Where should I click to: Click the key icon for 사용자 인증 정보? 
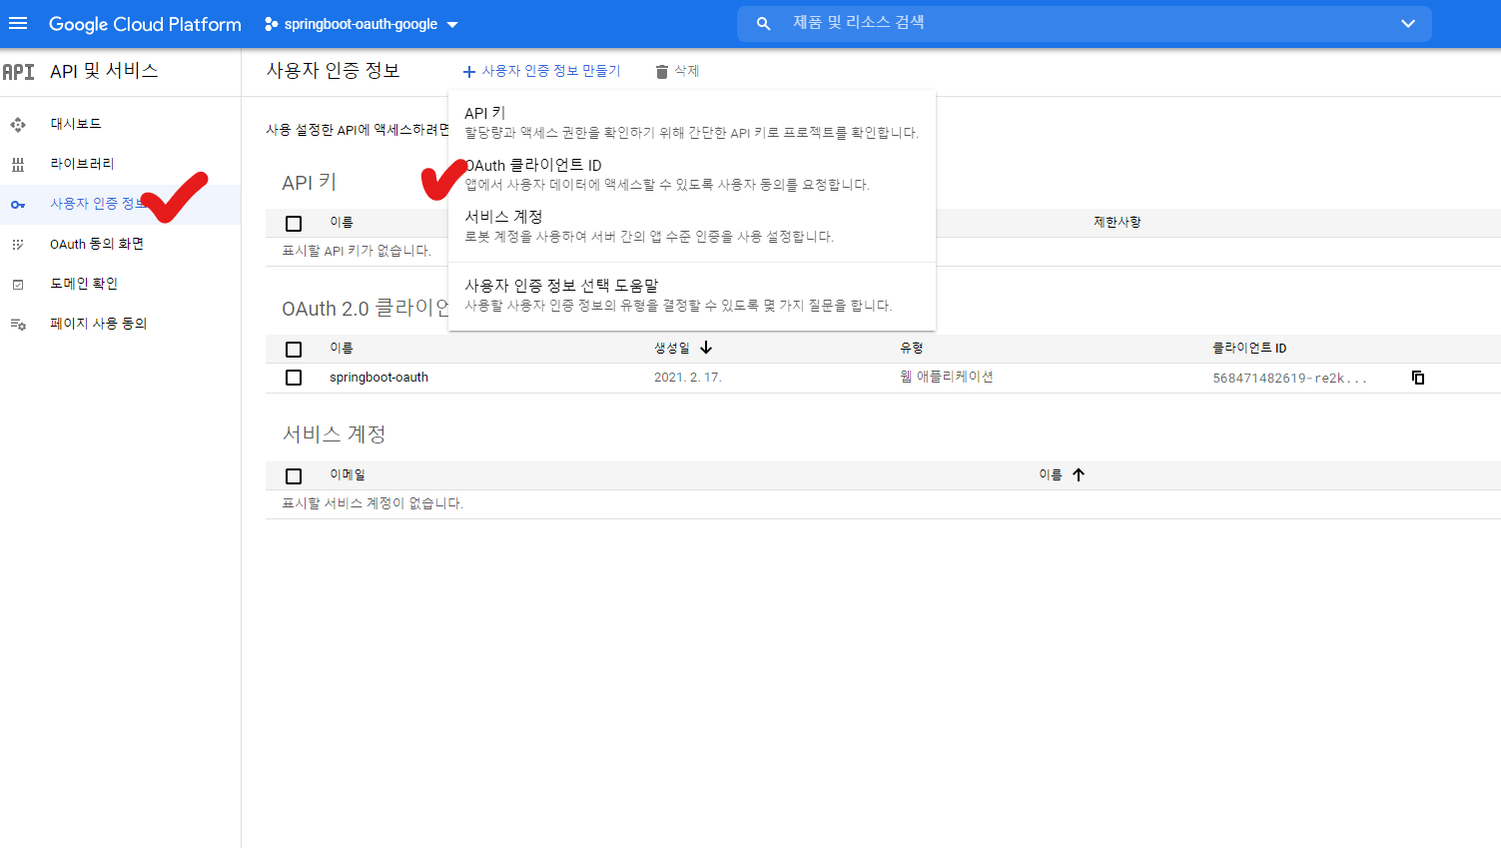(18, 204)
